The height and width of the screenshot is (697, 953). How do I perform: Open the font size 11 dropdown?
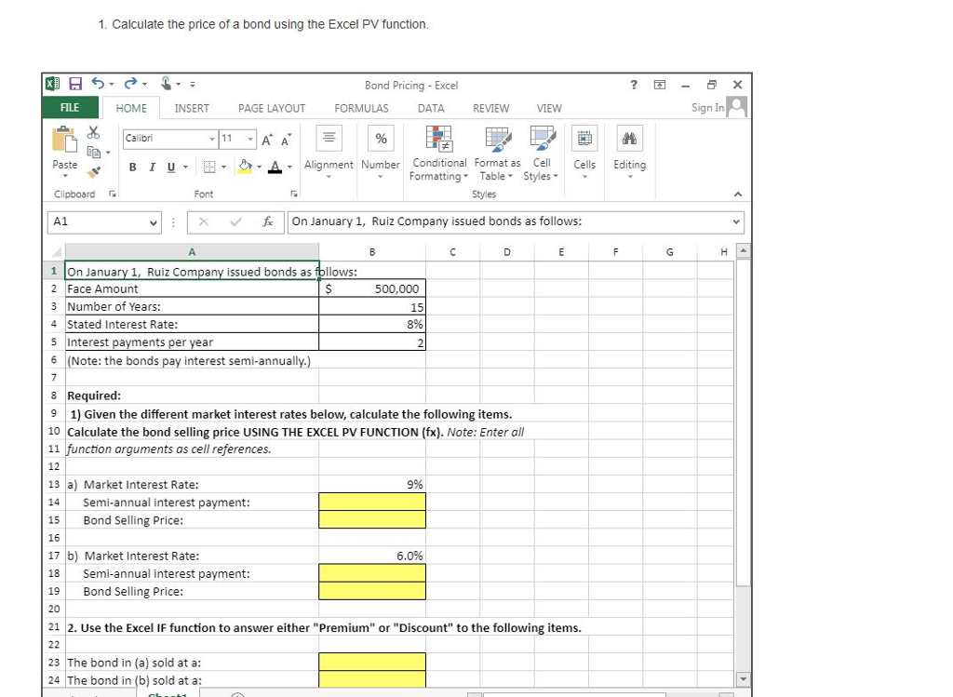tap(249, 140)
